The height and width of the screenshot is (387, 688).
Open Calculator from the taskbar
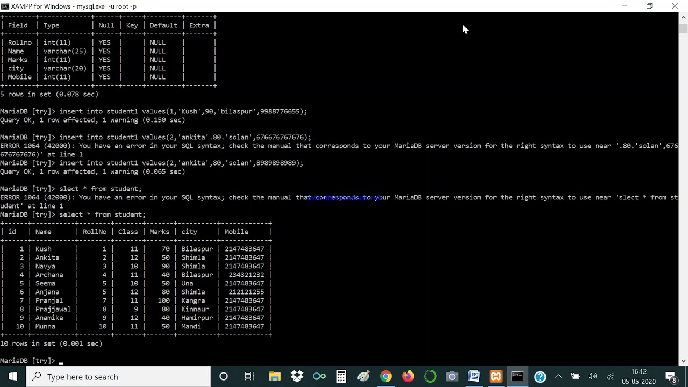(341, 376)
